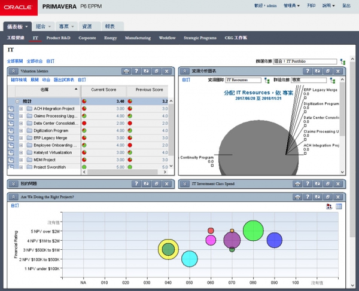Select the blue bubble at 090
The width and height of the screenshot is (359, 291).
click(274, 240)
